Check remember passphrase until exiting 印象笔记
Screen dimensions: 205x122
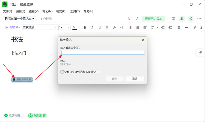[x=62, y=72]
